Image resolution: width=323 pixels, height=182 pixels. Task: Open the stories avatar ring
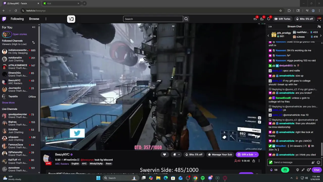7,34
